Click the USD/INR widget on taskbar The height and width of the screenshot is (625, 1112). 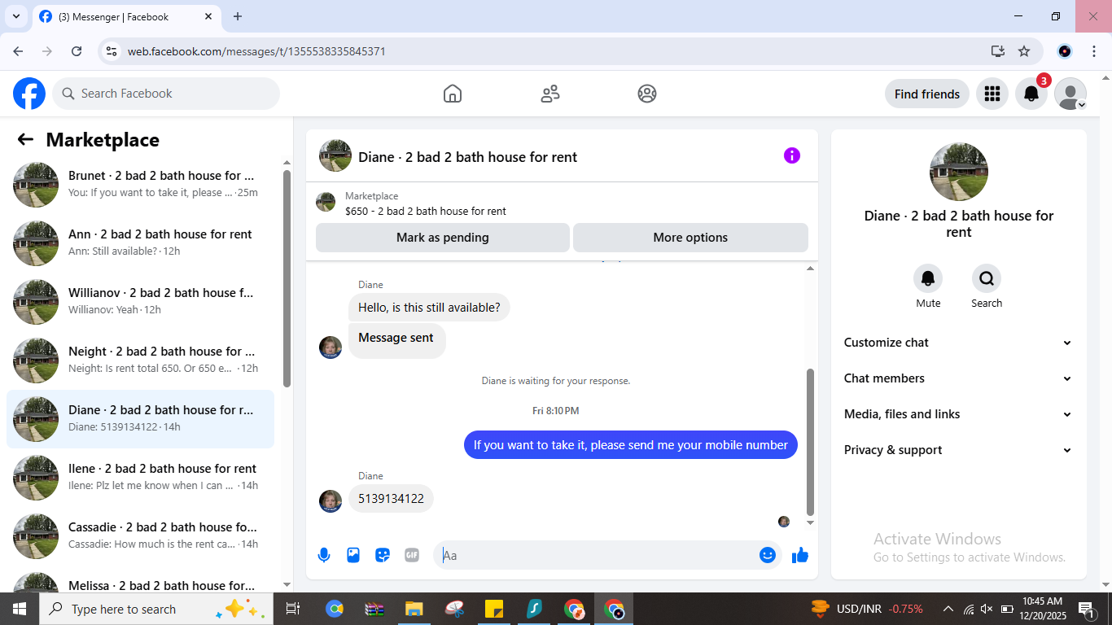(x=868, y=609)
